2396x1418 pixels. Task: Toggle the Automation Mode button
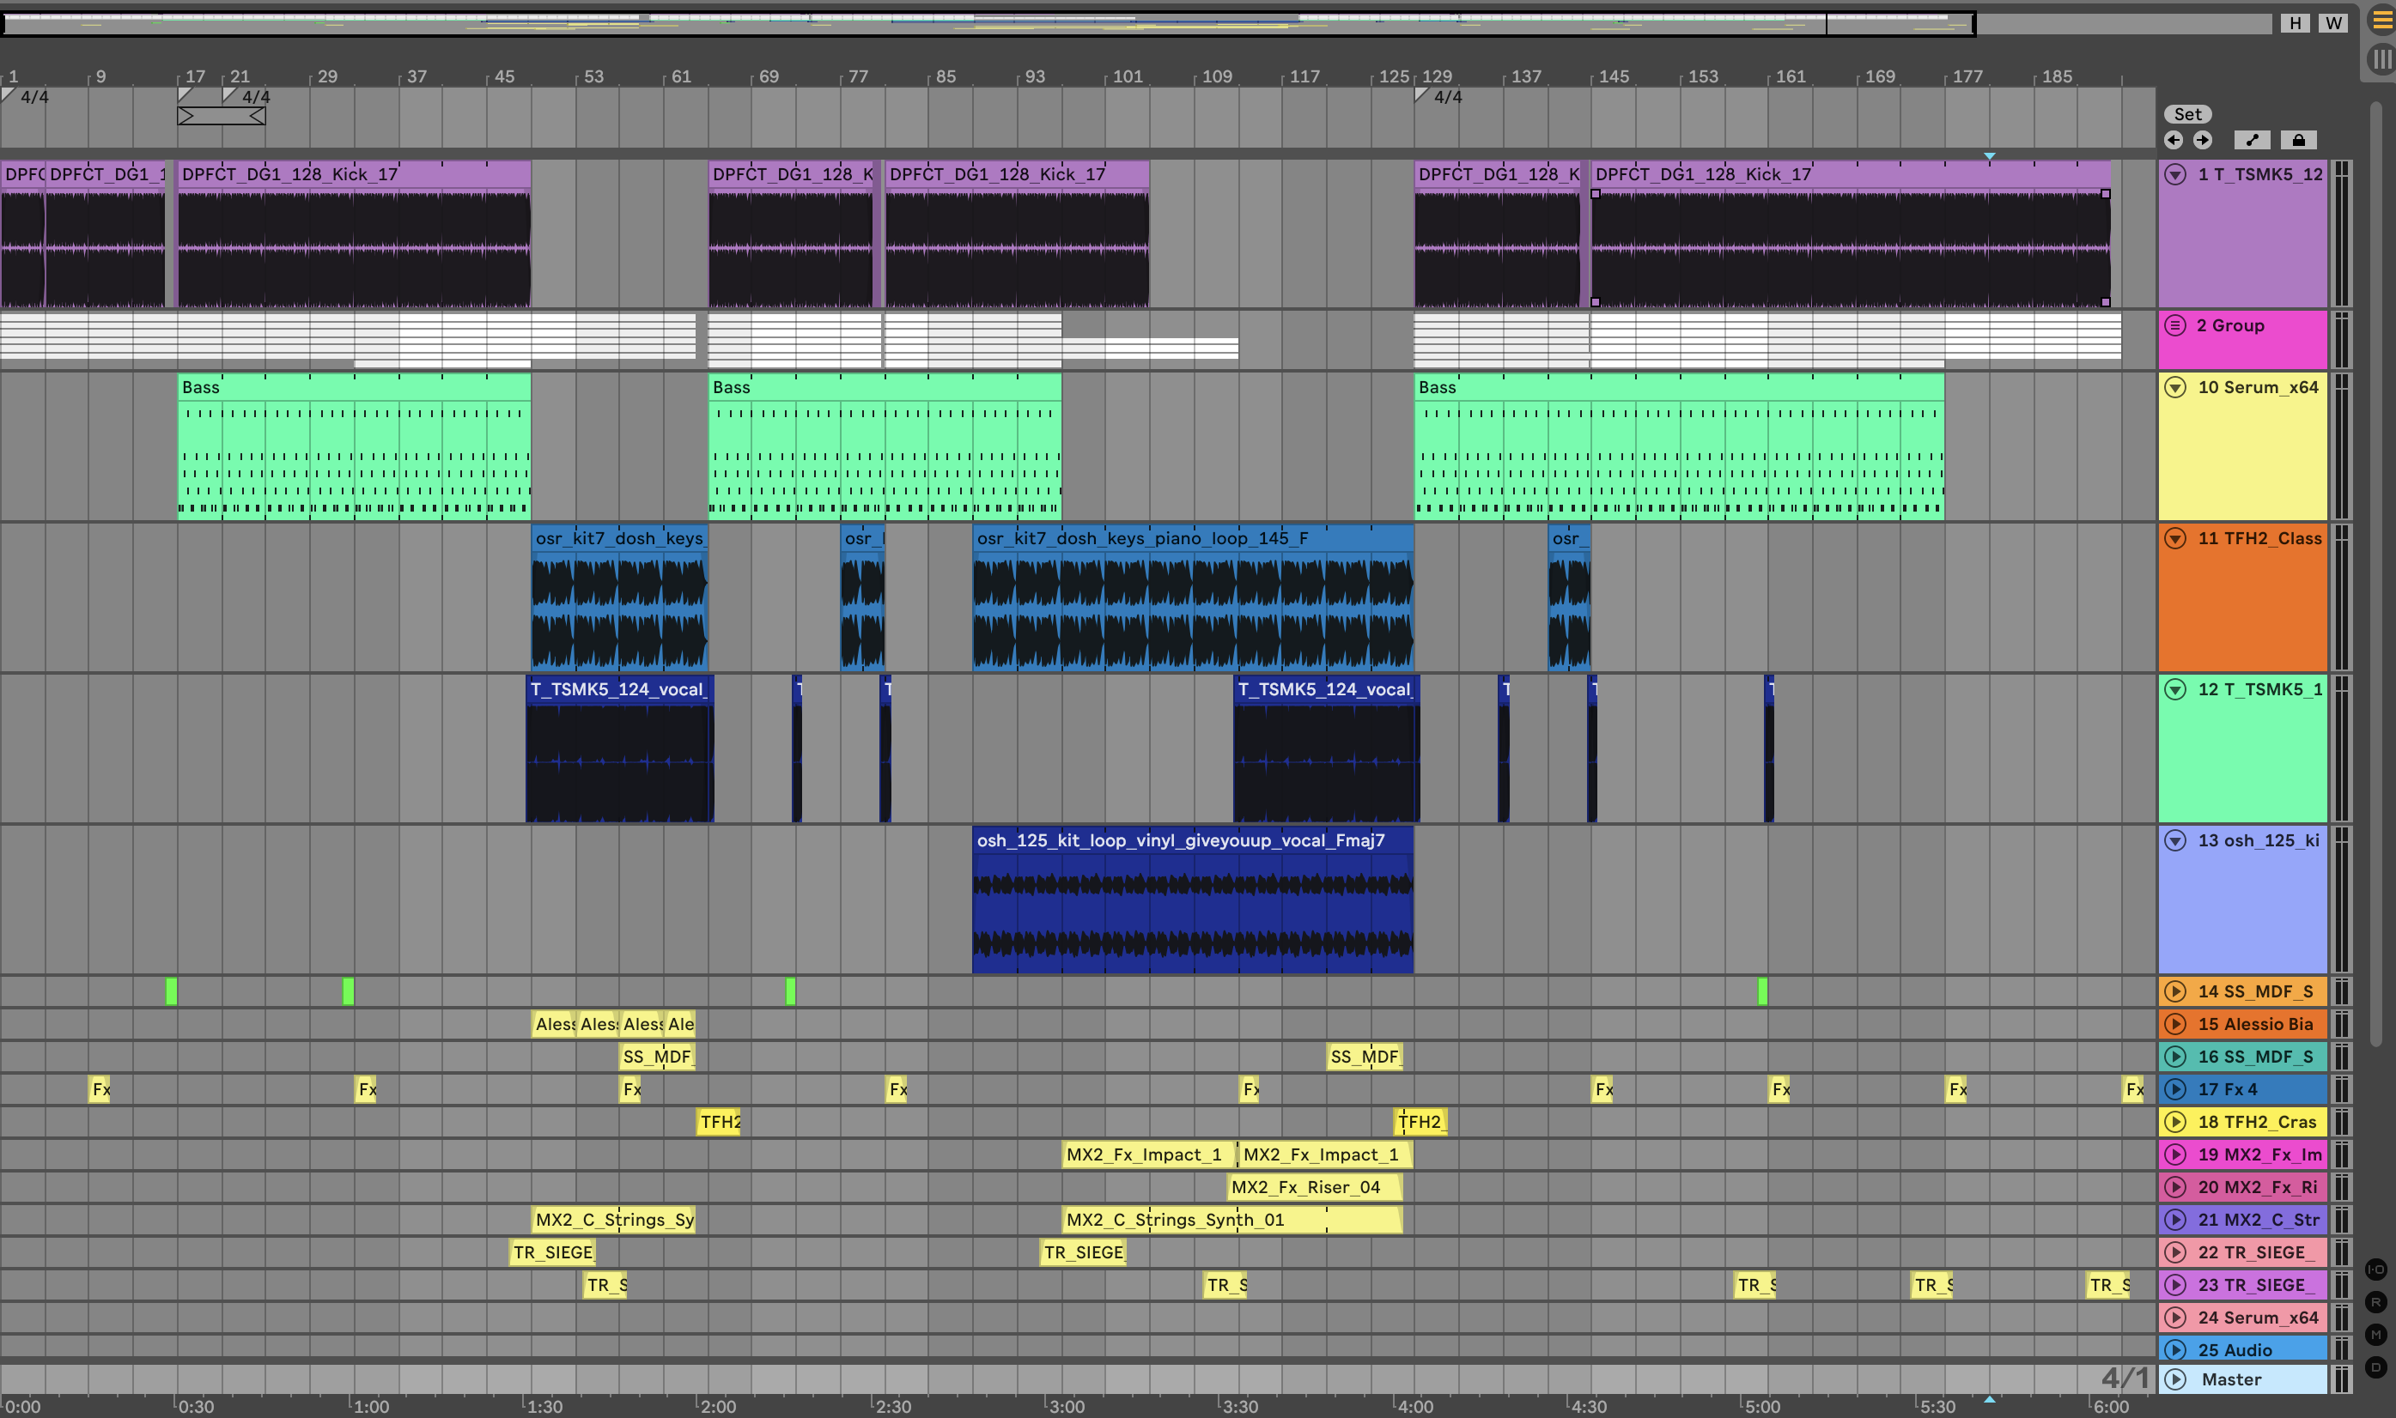(2253, 141)
